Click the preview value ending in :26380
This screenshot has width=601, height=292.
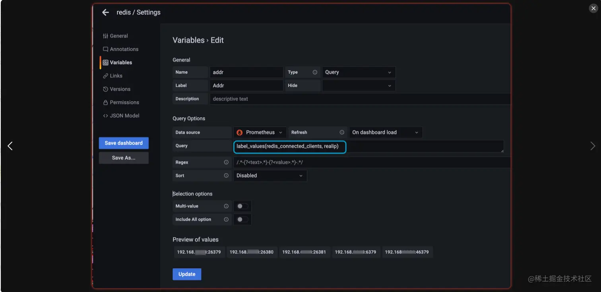click(252, 252)
